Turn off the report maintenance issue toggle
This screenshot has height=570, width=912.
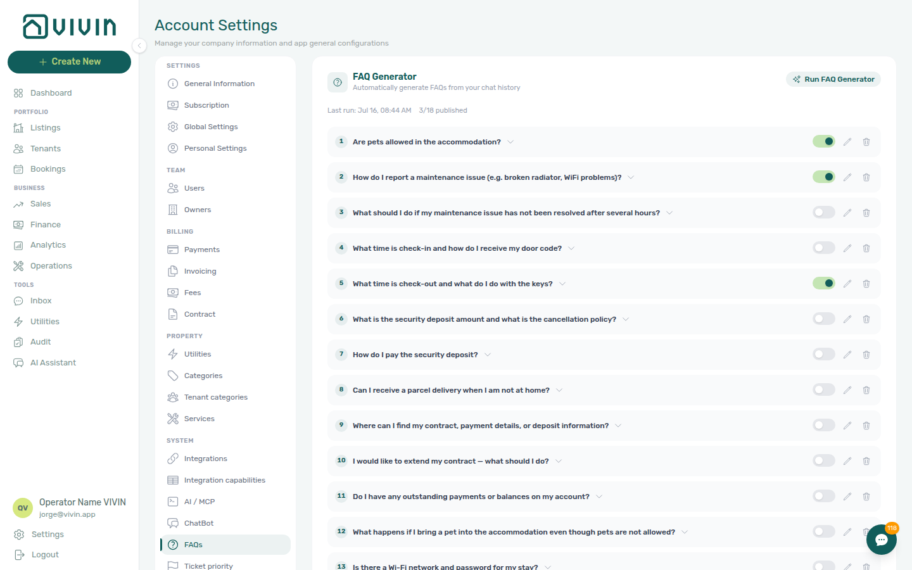coord(824,177)
